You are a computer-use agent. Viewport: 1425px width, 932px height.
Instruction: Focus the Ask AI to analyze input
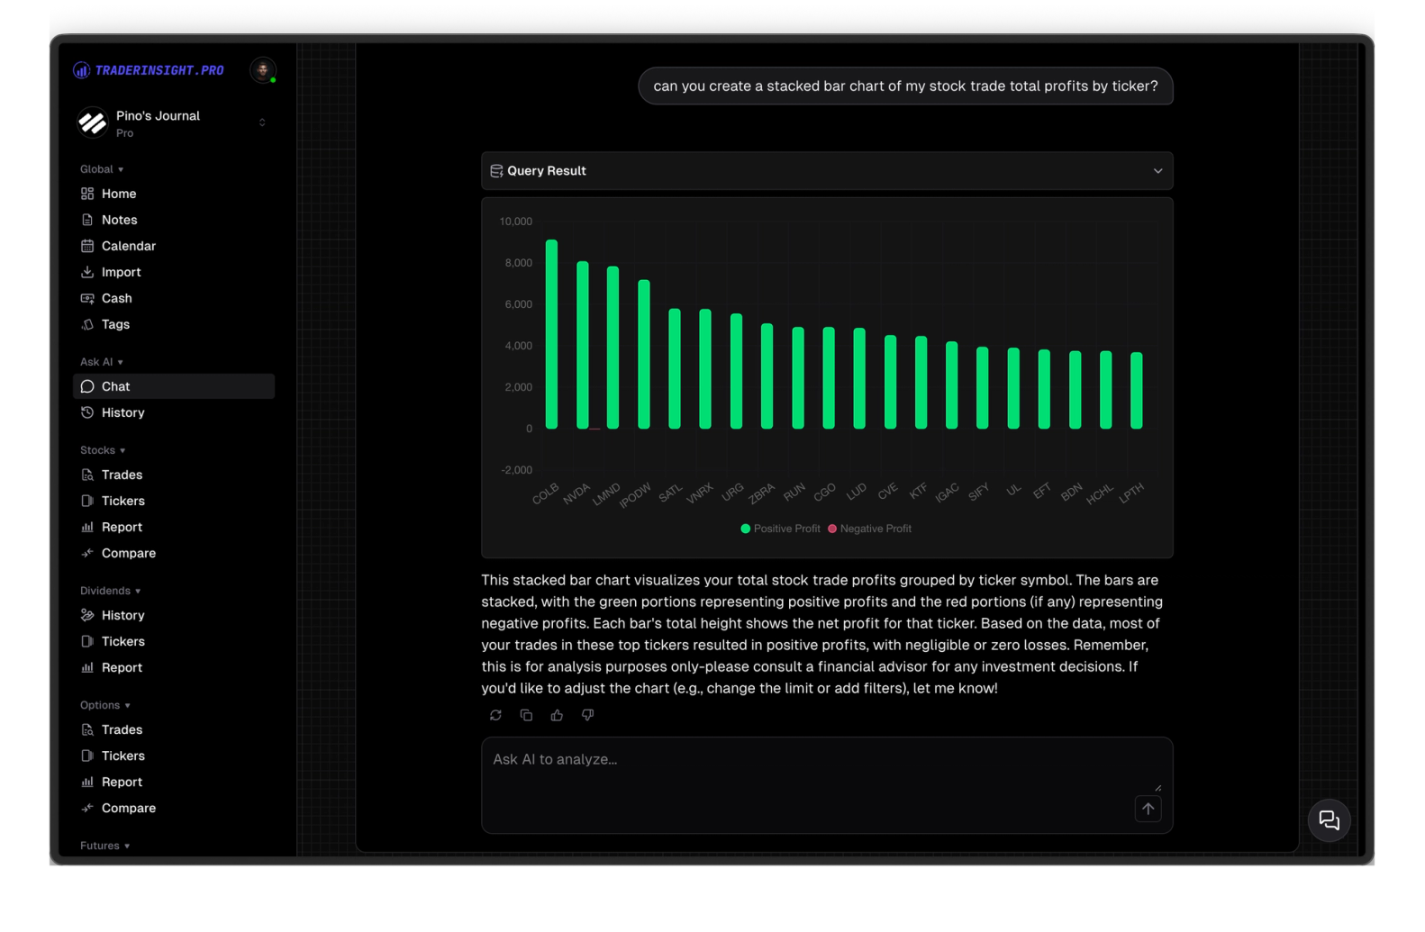pos(827,784)
